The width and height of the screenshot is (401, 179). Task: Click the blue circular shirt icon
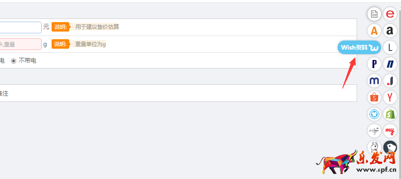(374, 114)
